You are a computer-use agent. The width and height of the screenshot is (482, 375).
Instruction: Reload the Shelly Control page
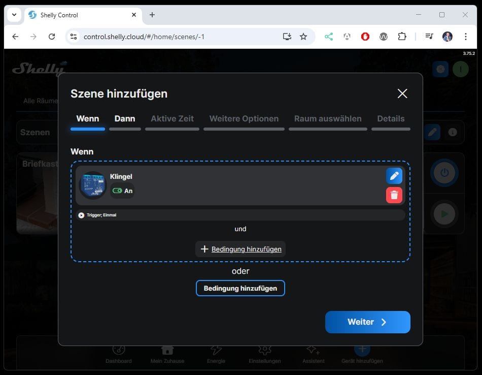[52, 37]
